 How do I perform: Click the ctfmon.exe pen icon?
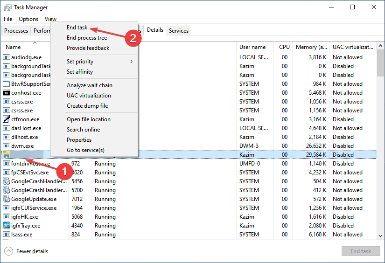tap(7, 119)
